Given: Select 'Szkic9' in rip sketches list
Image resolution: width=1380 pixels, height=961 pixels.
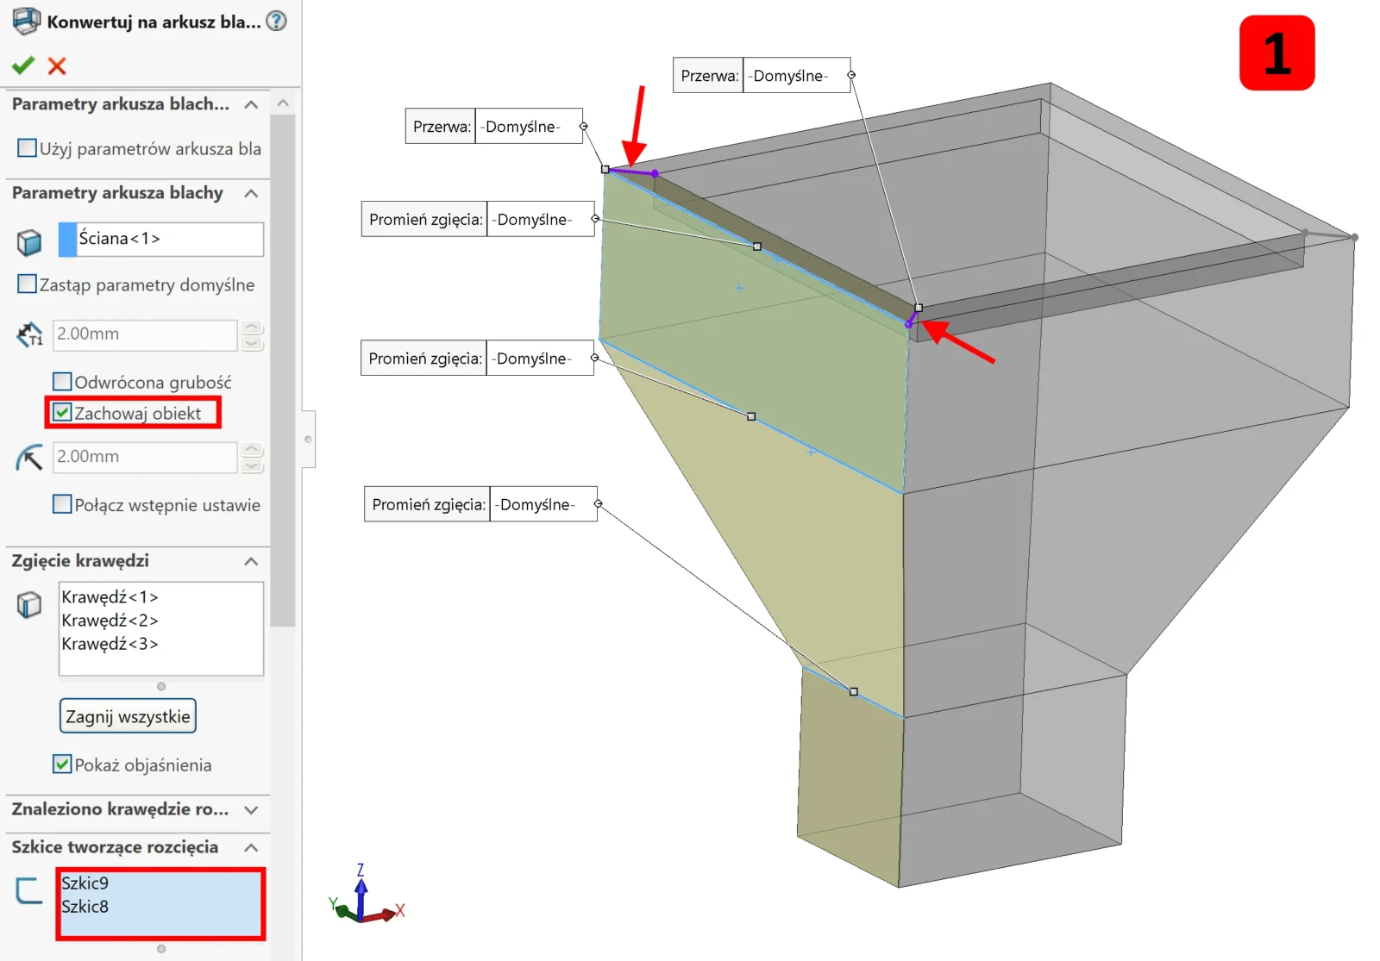Looking at the screenshot, I should [85, 883].
